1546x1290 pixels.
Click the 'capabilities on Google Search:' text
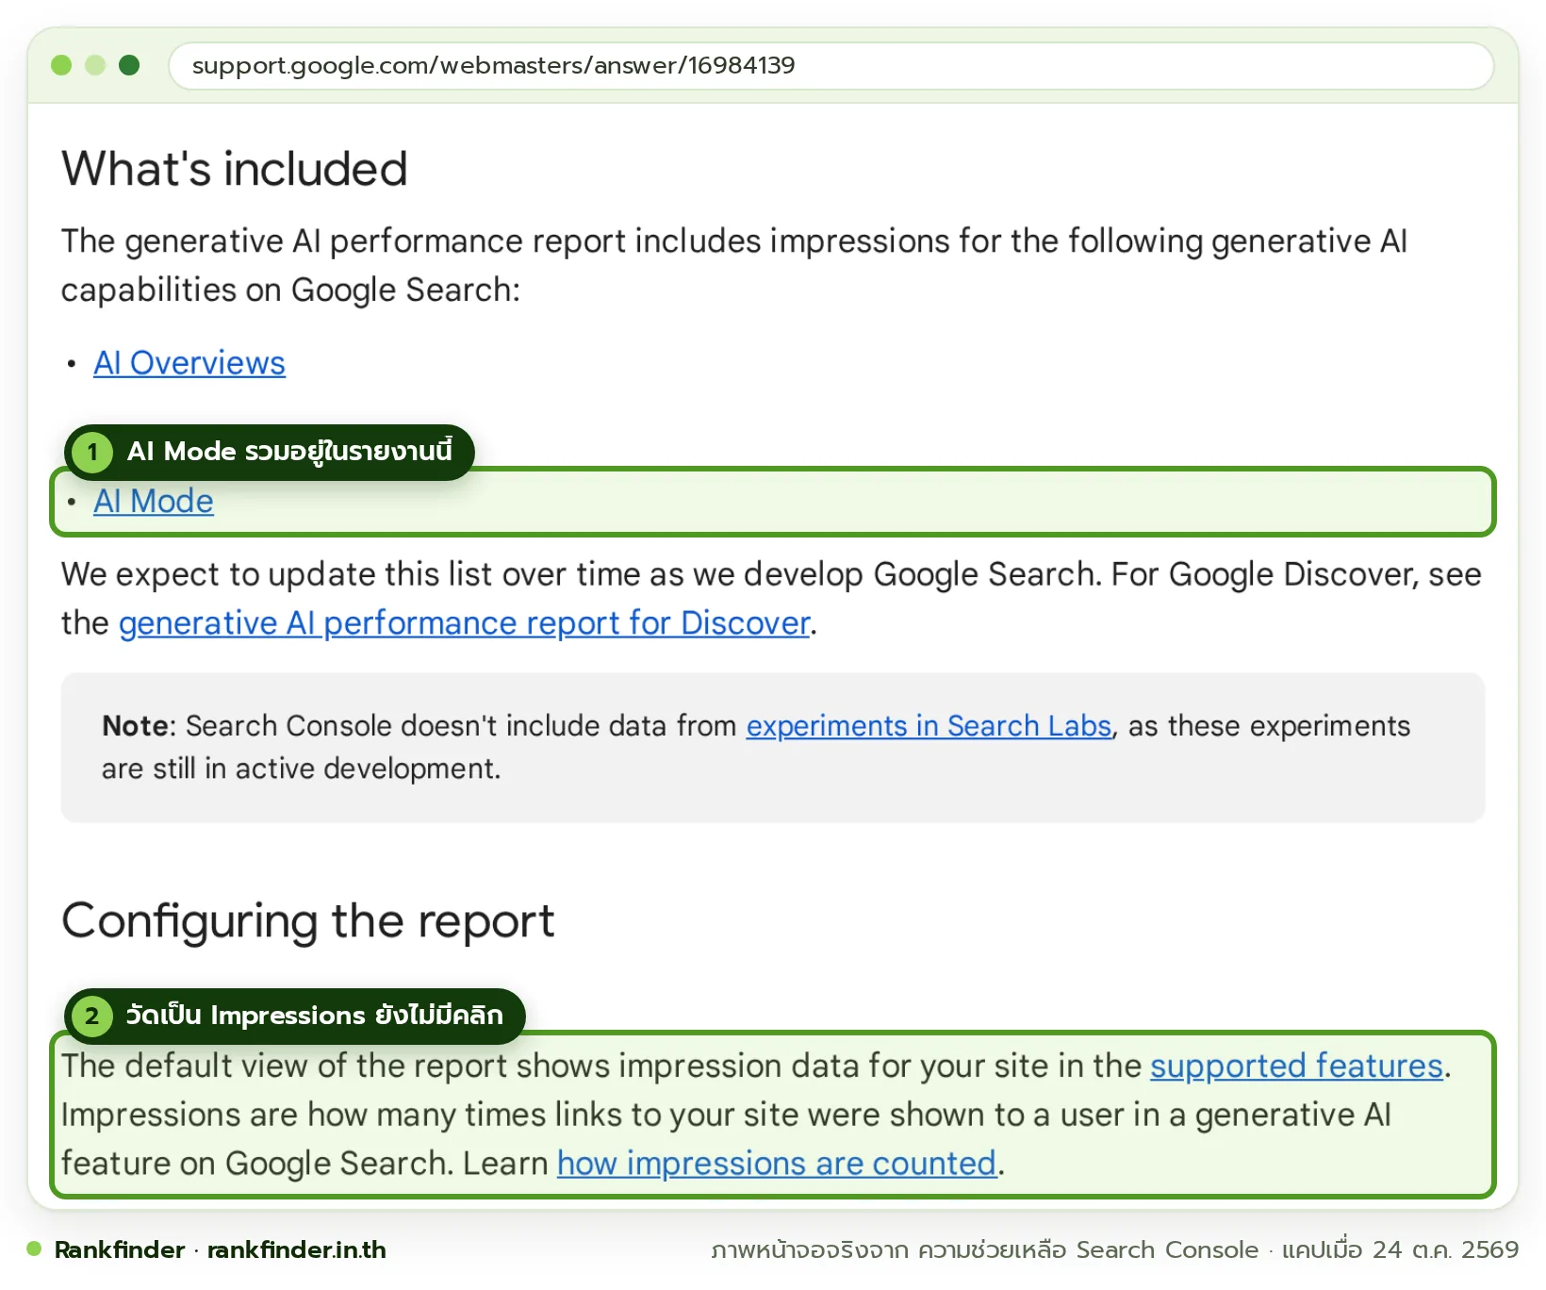point(290,290)
